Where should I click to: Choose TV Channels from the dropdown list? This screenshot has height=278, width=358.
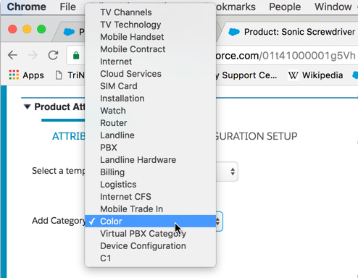[150, 12]
